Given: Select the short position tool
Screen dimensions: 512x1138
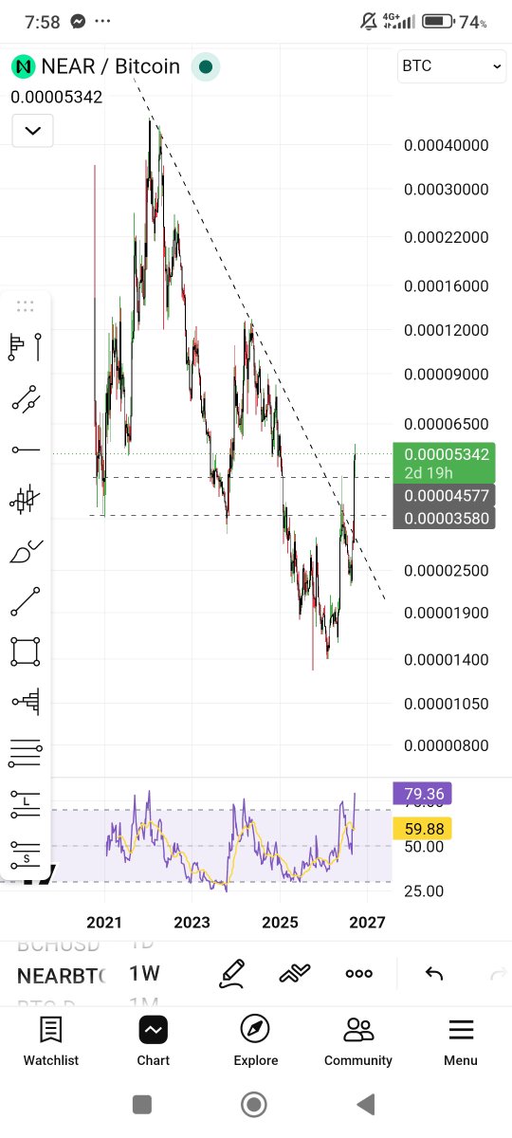Looking at the screenshot, I should 26,854.
